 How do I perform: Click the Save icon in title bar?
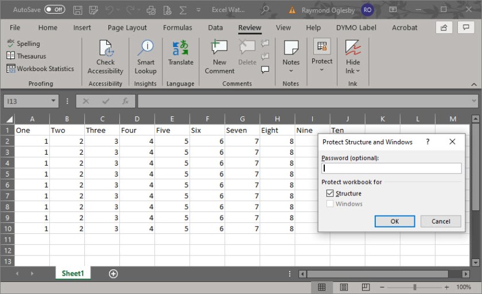click(x=77, y=10)
